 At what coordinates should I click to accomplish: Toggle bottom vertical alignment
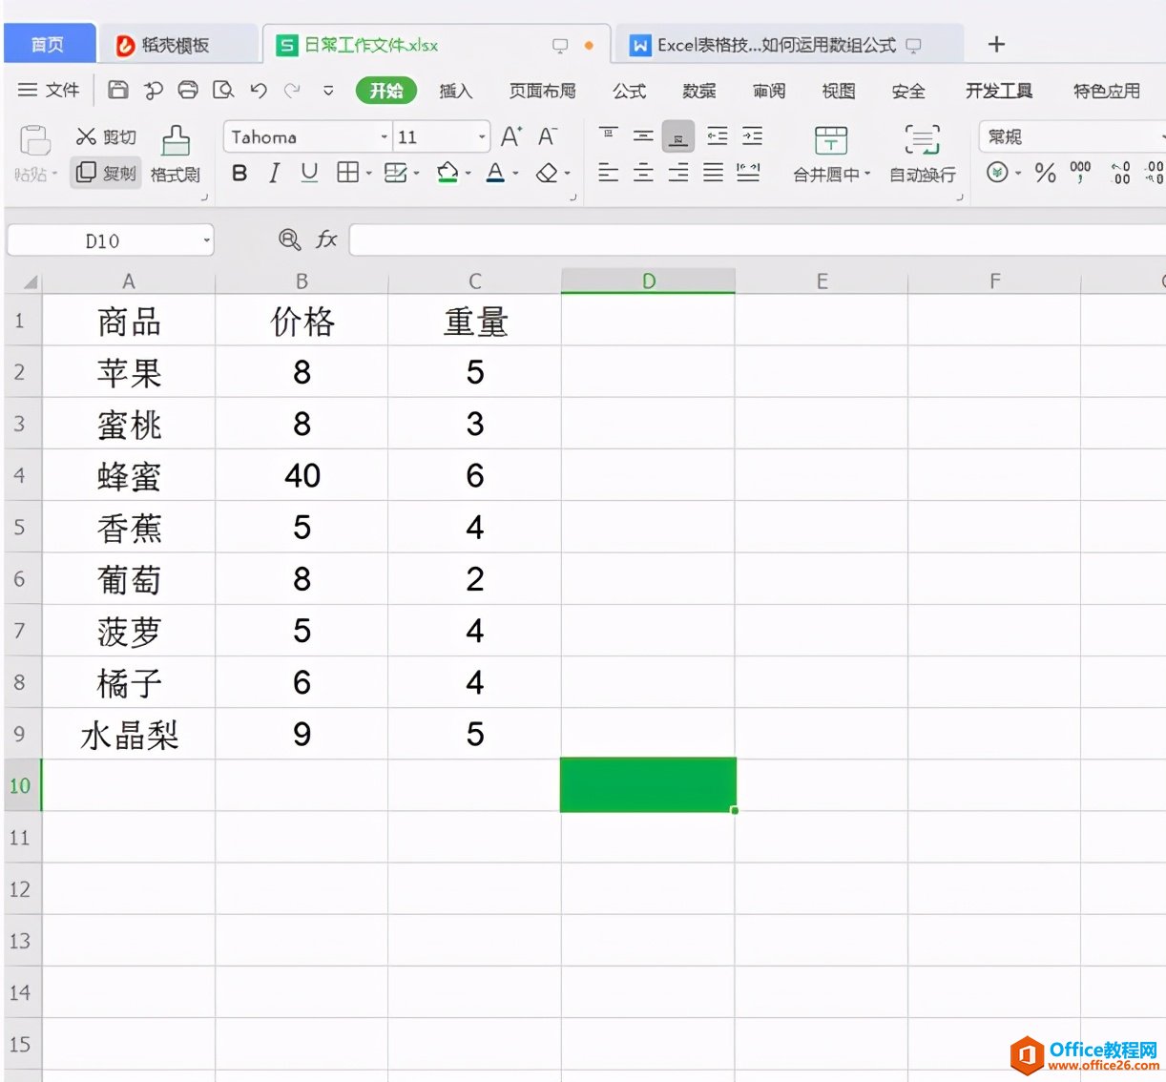(678, 137)
